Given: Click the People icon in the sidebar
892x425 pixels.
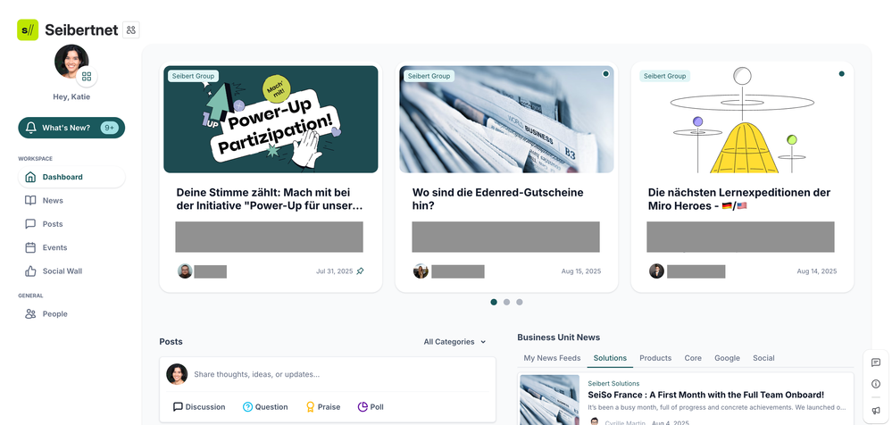Looking at the screenshot, I should pos(30,314).
